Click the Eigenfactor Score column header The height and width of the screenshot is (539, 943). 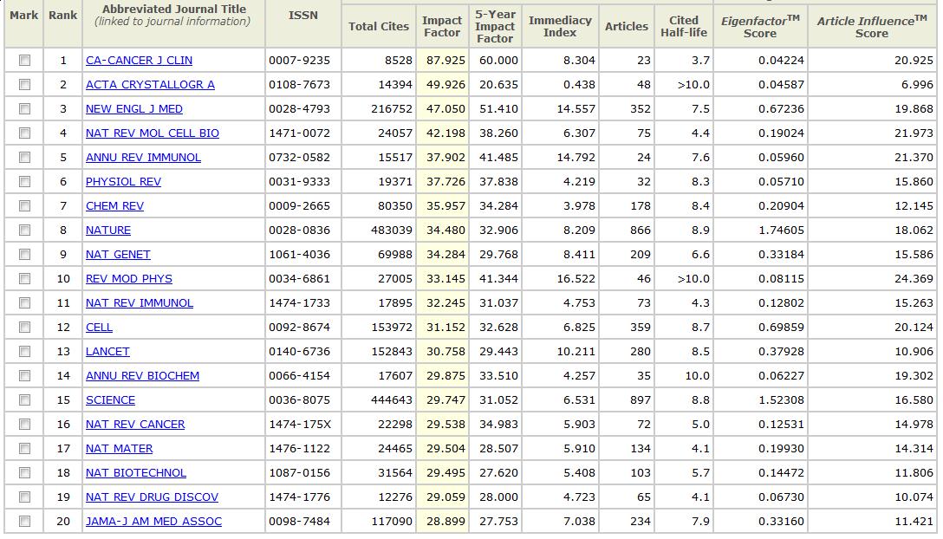760,27
